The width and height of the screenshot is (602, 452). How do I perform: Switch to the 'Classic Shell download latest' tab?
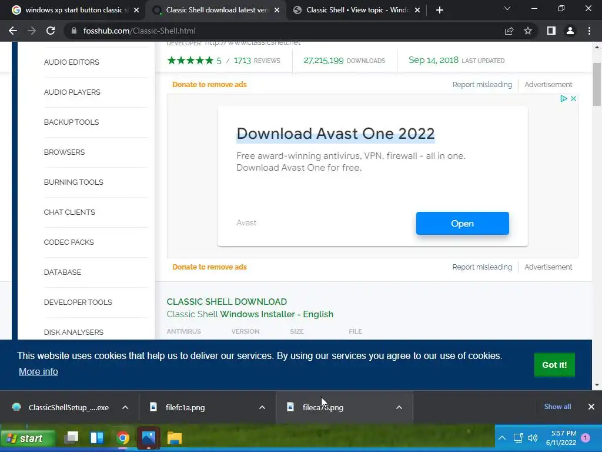tap(215, 10)
